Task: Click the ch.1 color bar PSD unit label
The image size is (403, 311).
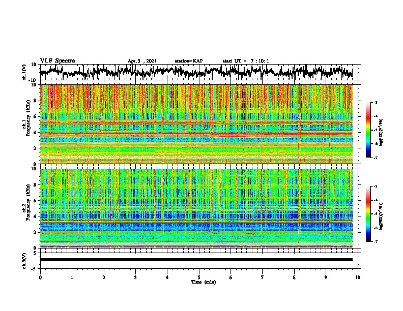Action: pyautogui.click(x=381, y=132)
